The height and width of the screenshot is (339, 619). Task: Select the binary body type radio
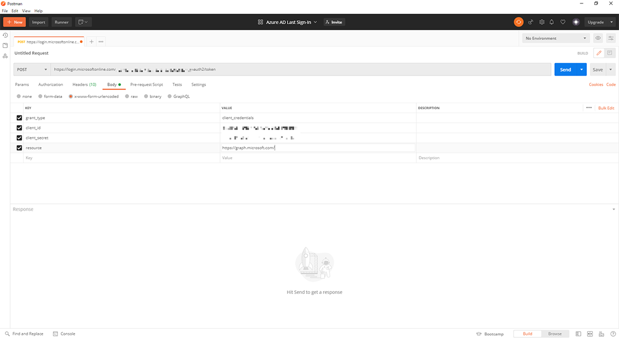pos(146,96)
